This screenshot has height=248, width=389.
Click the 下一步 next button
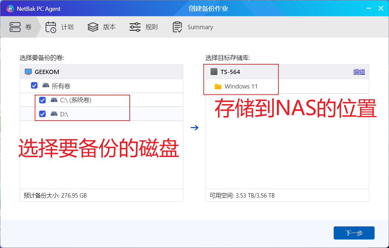point(354,233)
